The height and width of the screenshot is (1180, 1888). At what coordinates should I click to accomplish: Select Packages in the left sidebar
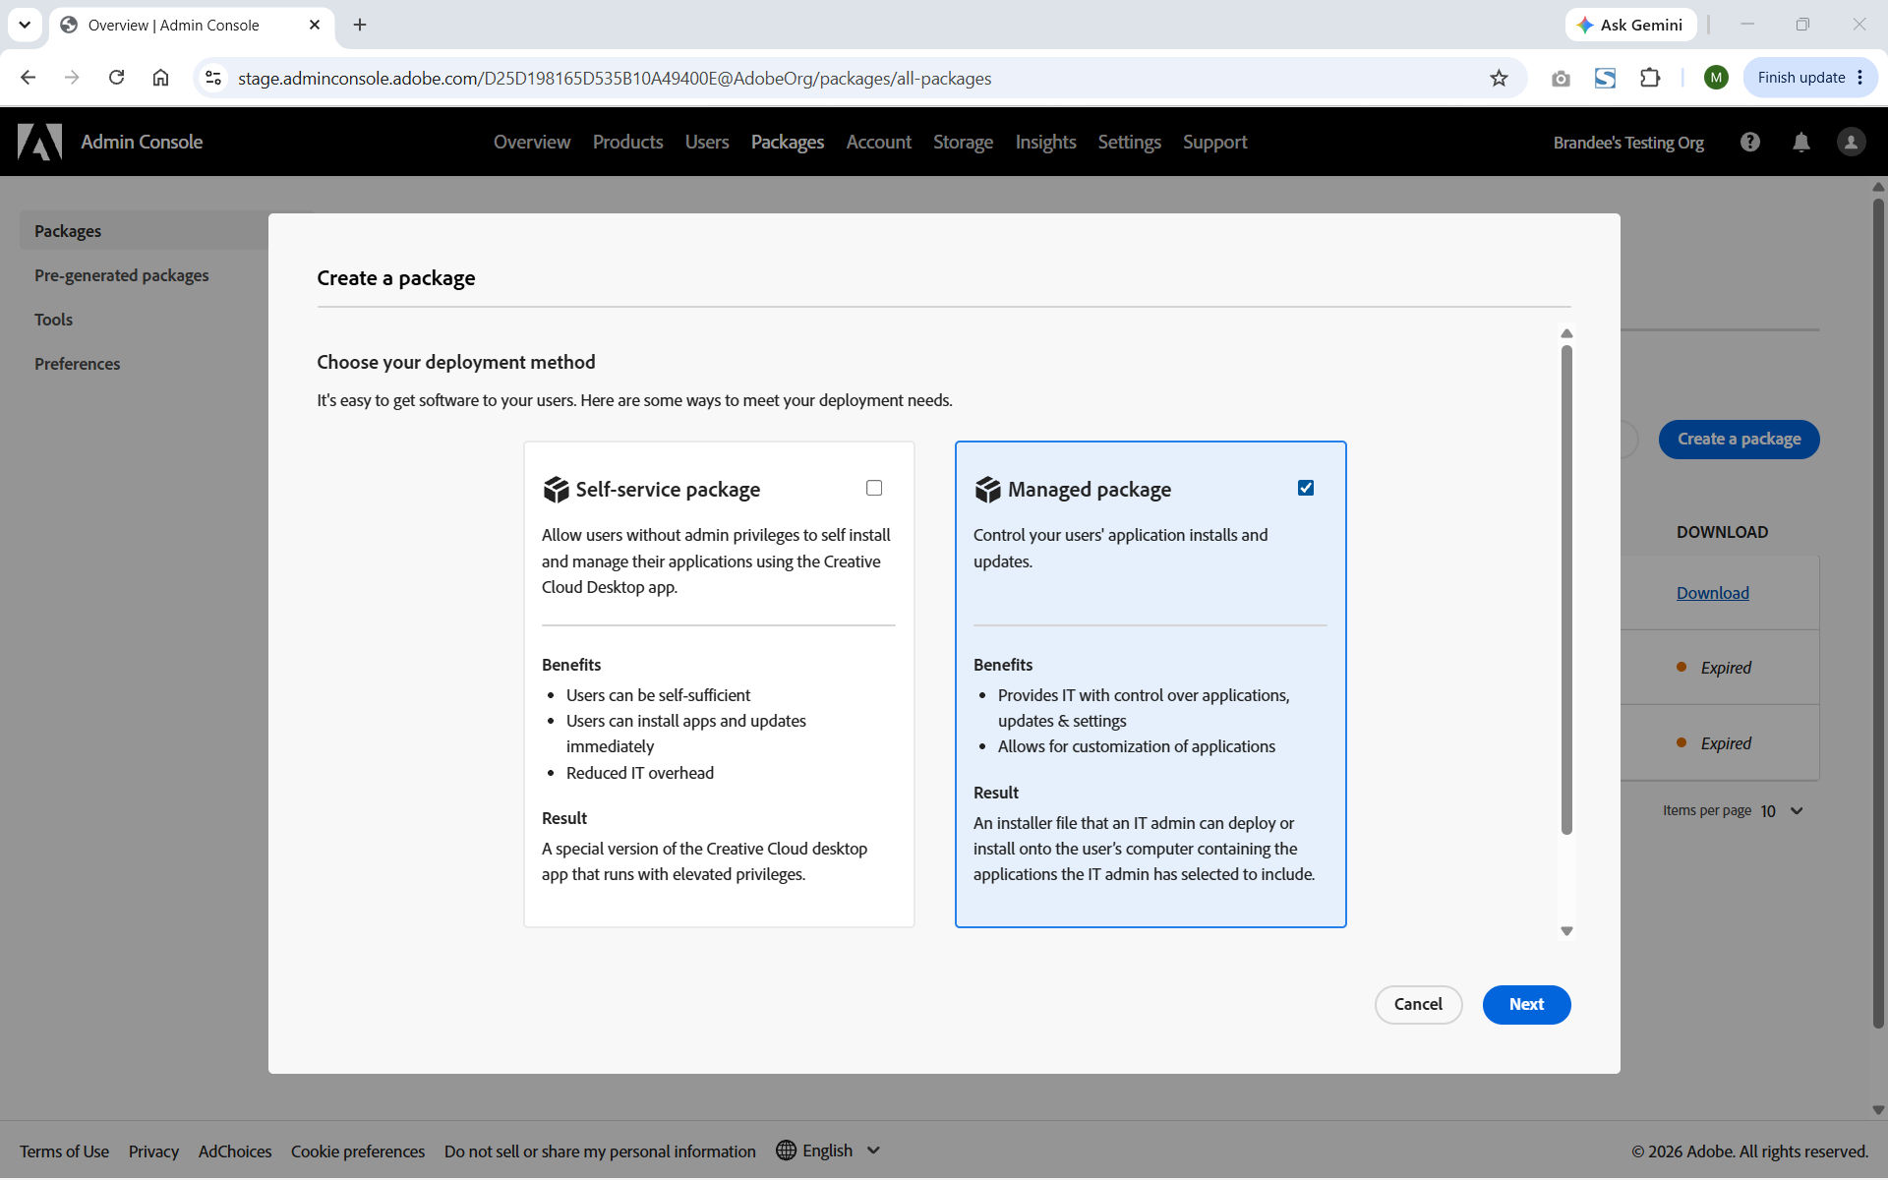coord(144,231)
